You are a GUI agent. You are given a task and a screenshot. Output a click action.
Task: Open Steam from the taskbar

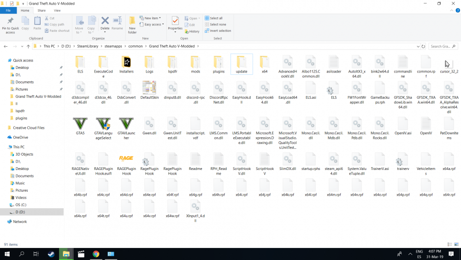click(x=50, y=254)
